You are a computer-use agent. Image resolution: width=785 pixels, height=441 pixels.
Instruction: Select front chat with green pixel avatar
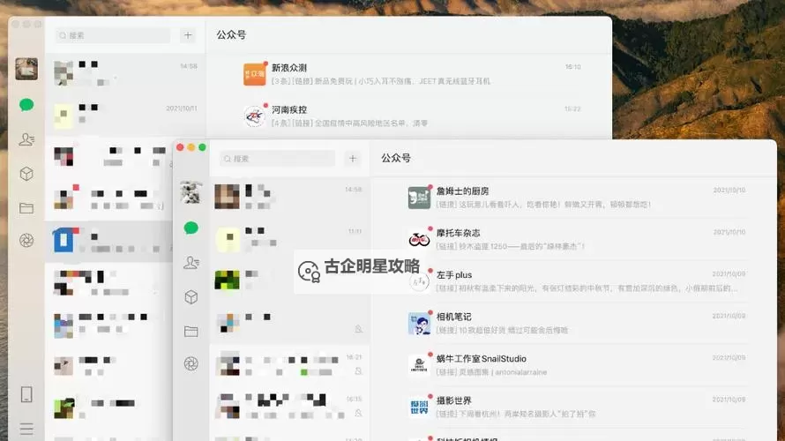click(289, 280)
